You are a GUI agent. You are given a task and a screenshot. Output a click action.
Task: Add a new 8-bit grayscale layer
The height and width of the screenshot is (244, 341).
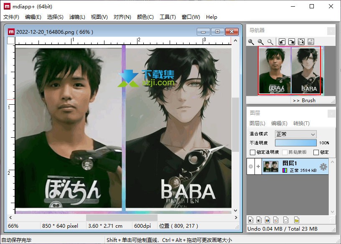(x=259, y=220)
